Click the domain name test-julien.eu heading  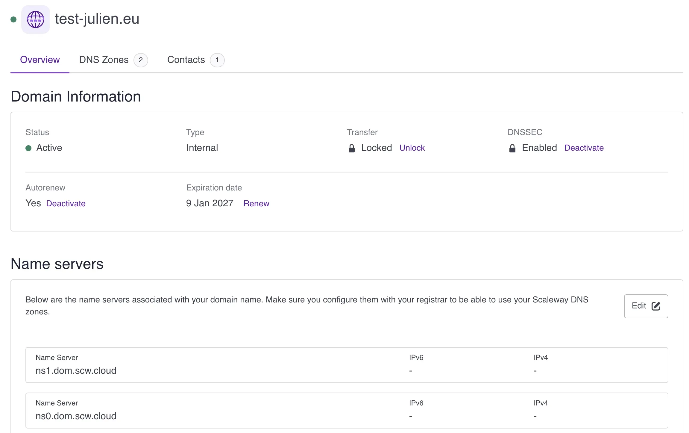(97, 19)
